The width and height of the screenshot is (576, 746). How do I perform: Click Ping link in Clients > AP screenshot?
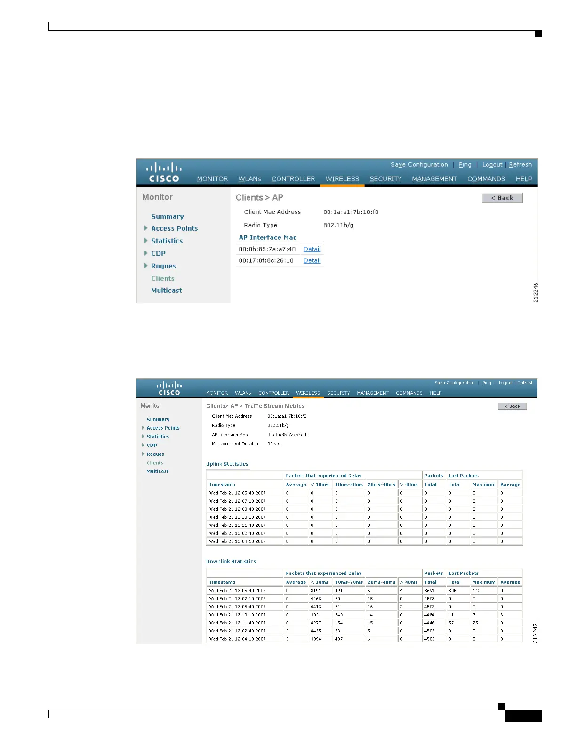465,165
